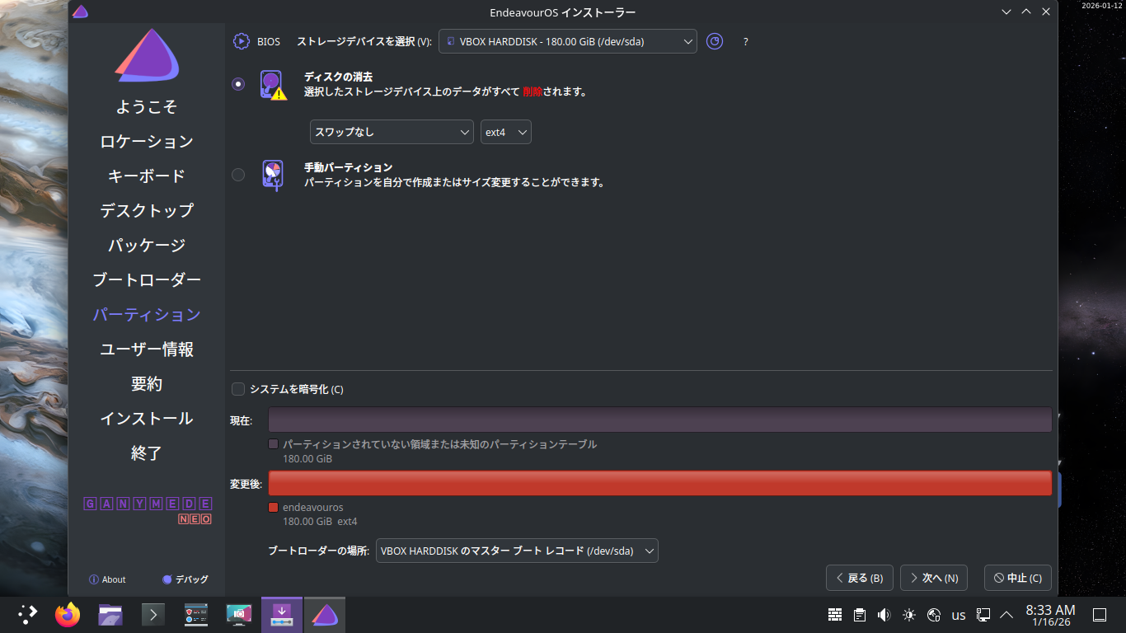Image resolution: width=1126 pixels, height=633 pixels.
Task: Click the EndeavourOS logo in the sidebar
Action: (147, 55)
